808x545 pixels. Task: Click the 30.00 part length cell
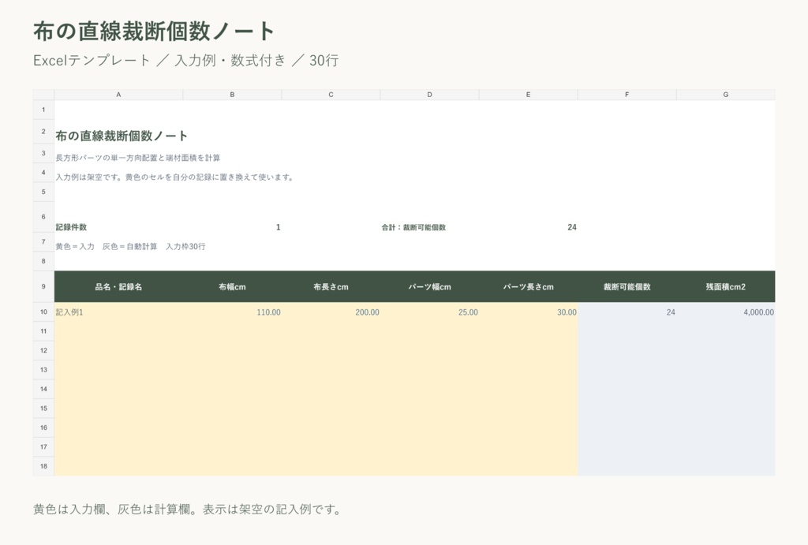pyautogui.click(x=528, y=312)
